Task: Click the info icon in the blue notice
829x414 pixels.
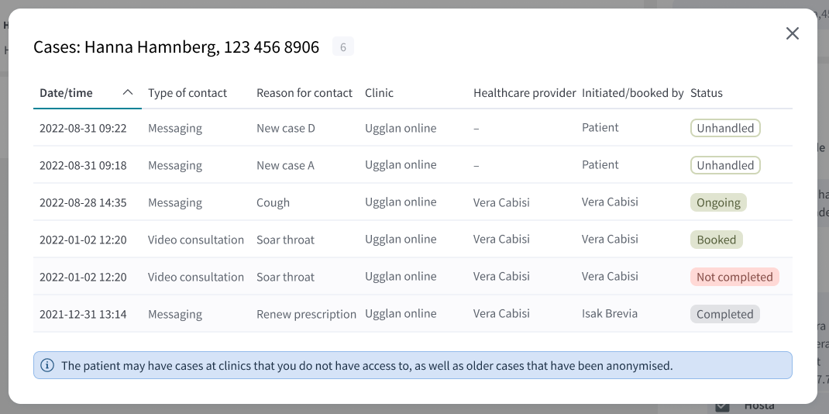Action: click(47, 365)
